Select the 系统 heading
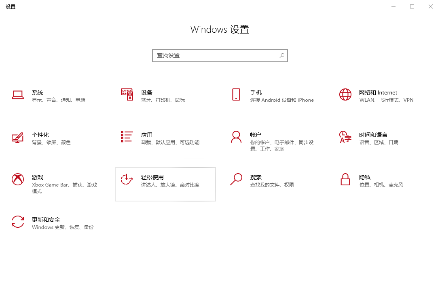Screen dimensions: 440x300 [x=38, y=92]
